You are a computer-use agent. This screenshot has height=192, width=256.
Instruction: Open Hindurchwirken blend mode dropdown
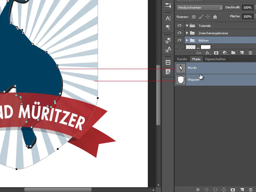click(x=199, y=7)
